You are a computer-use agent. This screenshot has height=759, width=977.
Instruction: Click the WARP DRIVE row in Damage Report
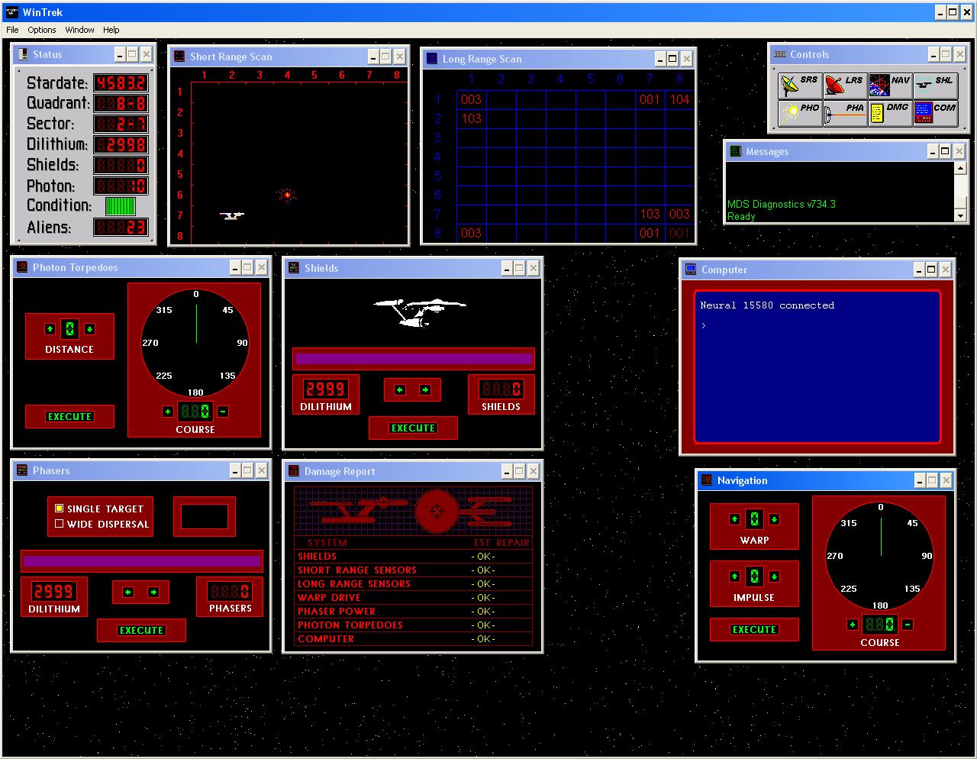(x=413, y=598)
